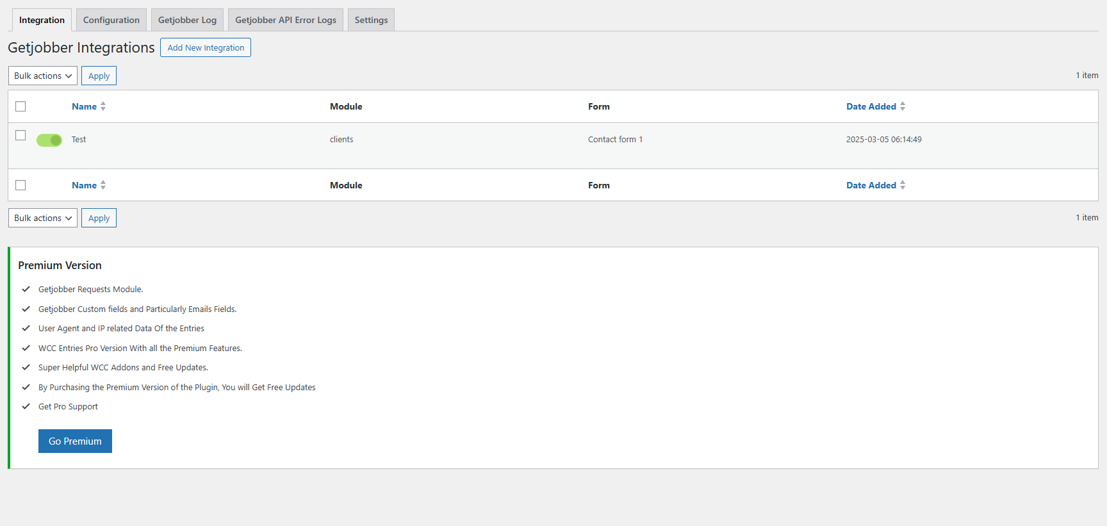
Task: Click checkmark icon beside 'Get Pro Support'
Action: [x=26, y=406]
